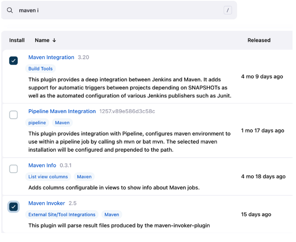Click 'Adds columns configurable in views' description

114,188
